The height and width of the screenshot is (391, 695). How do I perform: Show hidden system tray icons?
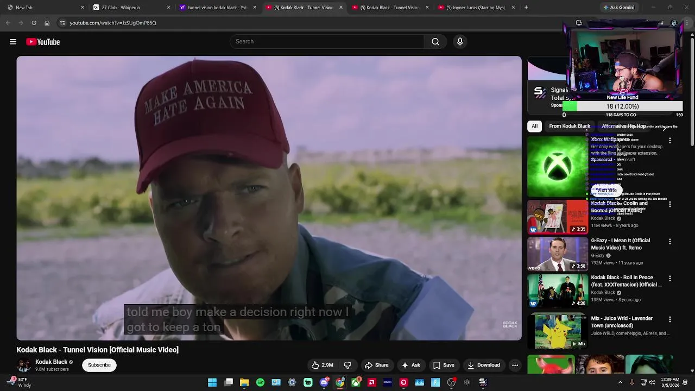[x=620, y=382]
